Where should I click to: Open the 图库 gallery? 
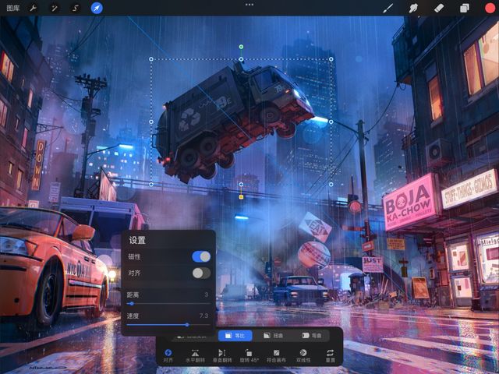12,8
